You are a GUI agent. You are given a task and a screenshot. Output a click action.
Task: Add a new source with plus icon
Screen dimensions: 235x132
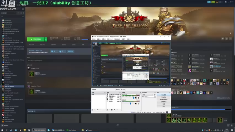tap(108, 110)
